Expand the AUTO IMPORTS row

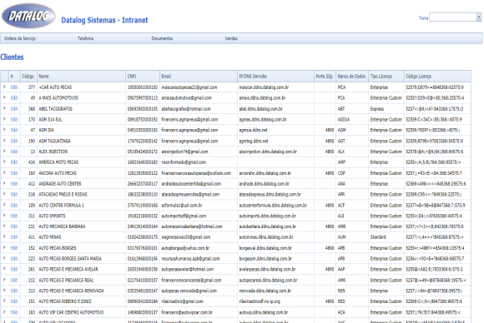click(4, 216)
